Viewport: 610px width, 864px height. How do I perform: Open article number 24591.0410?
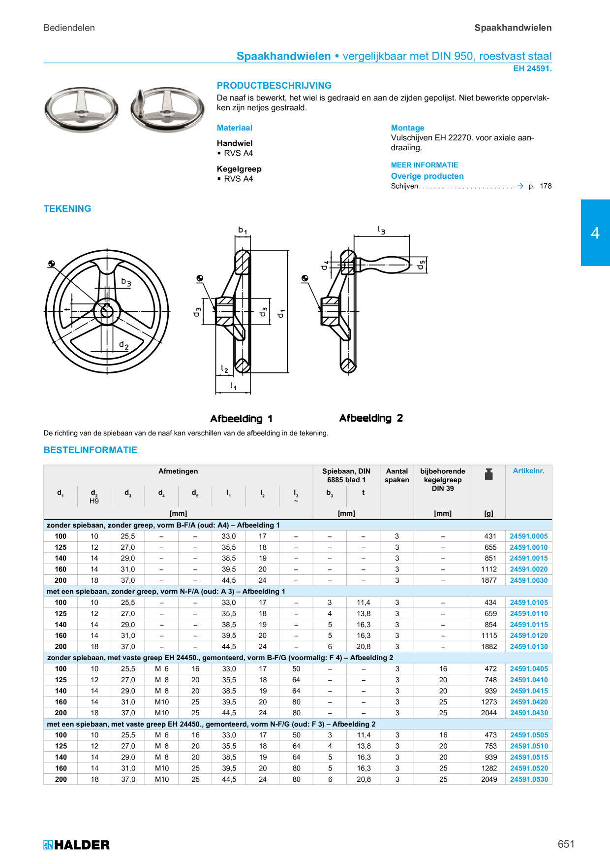[528, 680]
